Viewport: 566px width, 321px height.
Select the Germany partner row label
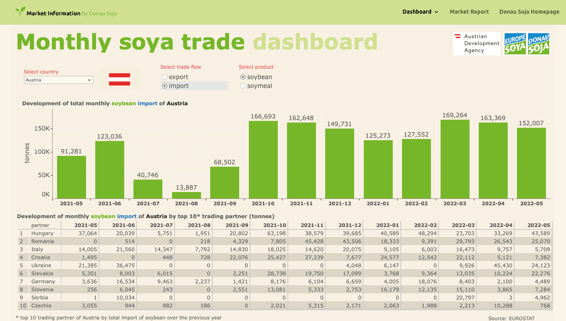click(43, 282)
